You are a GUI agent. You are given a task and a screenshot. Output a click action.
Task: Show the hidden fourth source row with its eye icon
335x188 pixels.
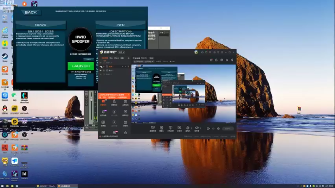tap(100, 74)
